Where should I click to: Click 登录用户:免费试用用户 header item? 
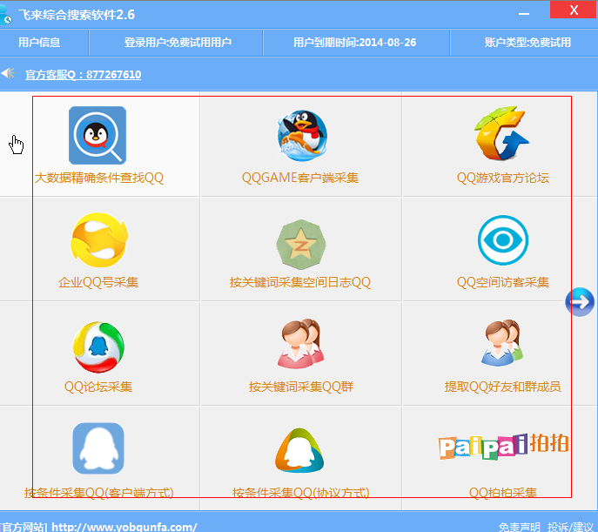178,43
